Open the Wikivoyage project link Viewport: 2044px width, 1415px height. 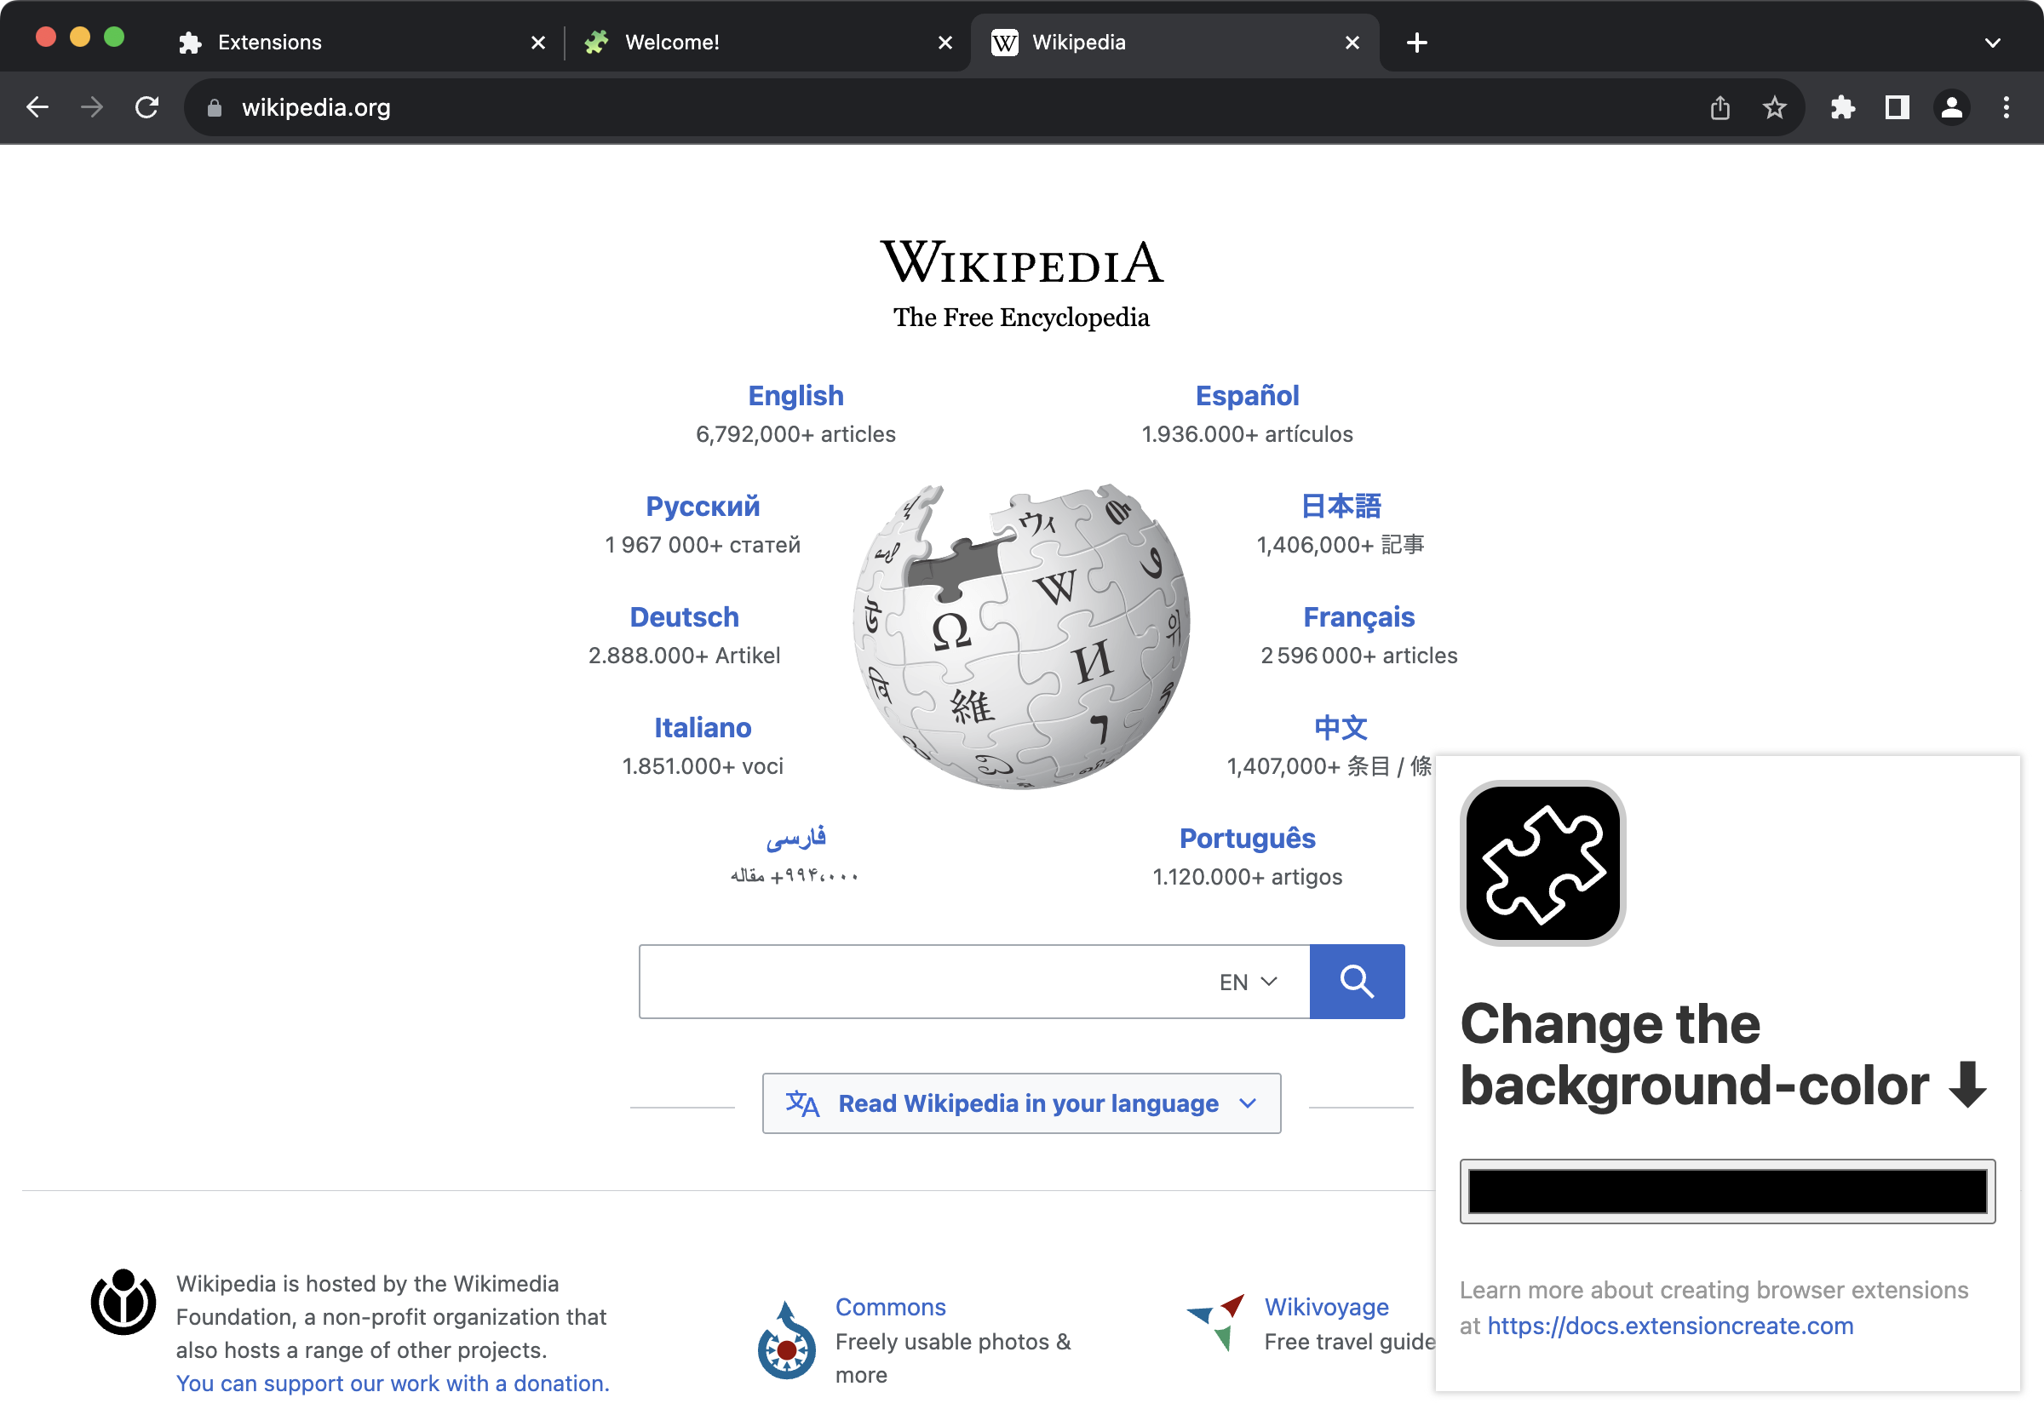click(x=1327, y=1307)
